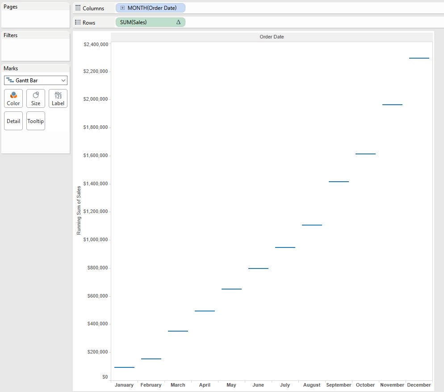Click the April axis label
Viewport: 444px width, 392px height.
point(205,385)
